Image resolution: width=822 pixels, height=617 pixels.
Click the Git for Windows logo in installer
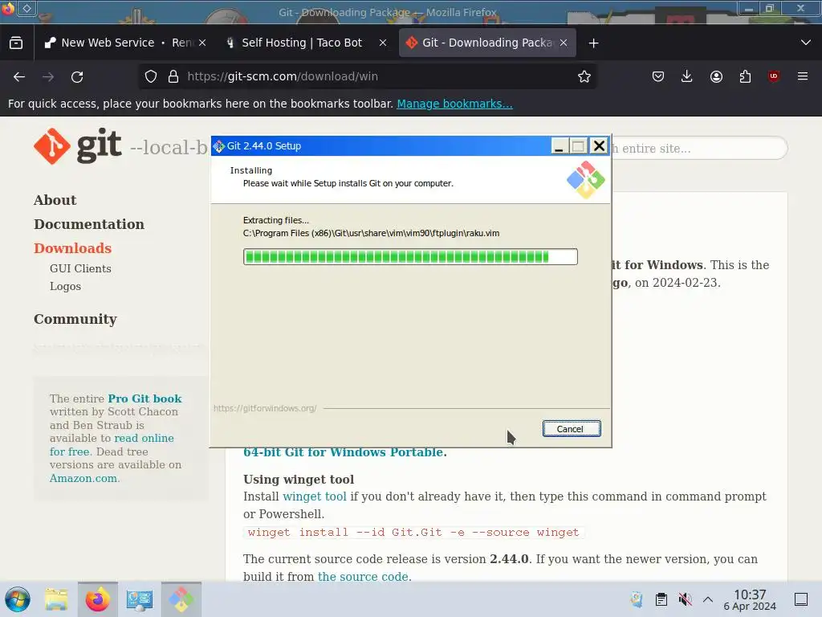click(x=585, y=180)
